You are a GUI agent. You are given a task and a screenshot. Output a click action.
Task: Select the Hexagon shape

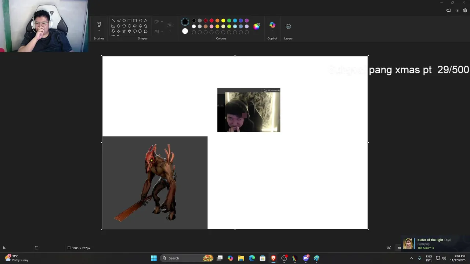(129, 26)
